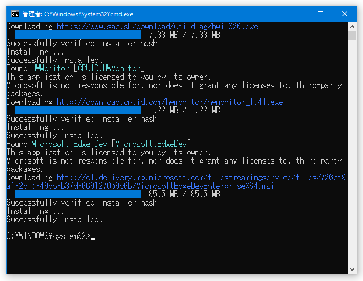Image resolution: width=363 pixels, height=281 pixels.
Task: Click the '1.22 MB / 1.22 MB' size text
Action: pyautogui.click(x=184, y=110)
